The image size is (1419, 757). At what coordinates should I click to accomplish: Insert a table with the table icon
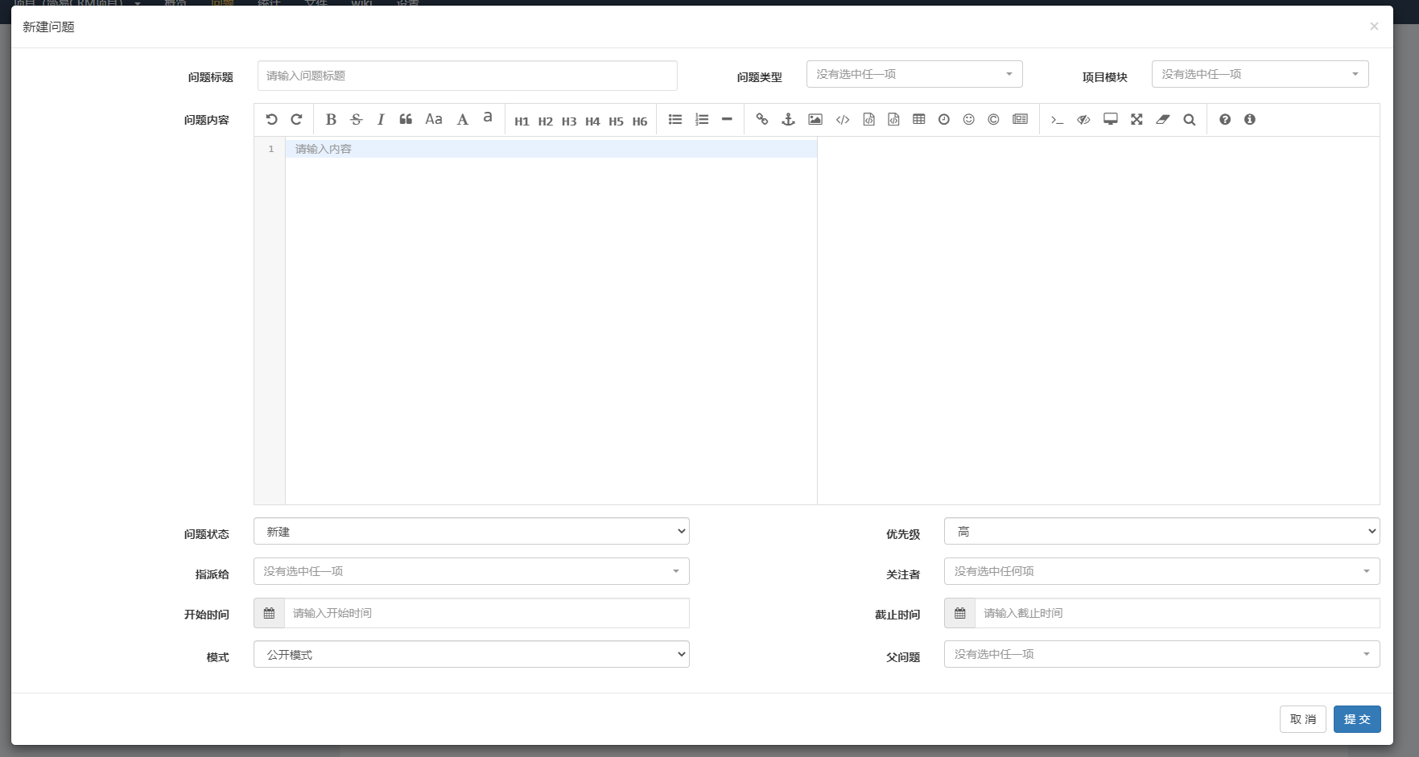[918, 119]
